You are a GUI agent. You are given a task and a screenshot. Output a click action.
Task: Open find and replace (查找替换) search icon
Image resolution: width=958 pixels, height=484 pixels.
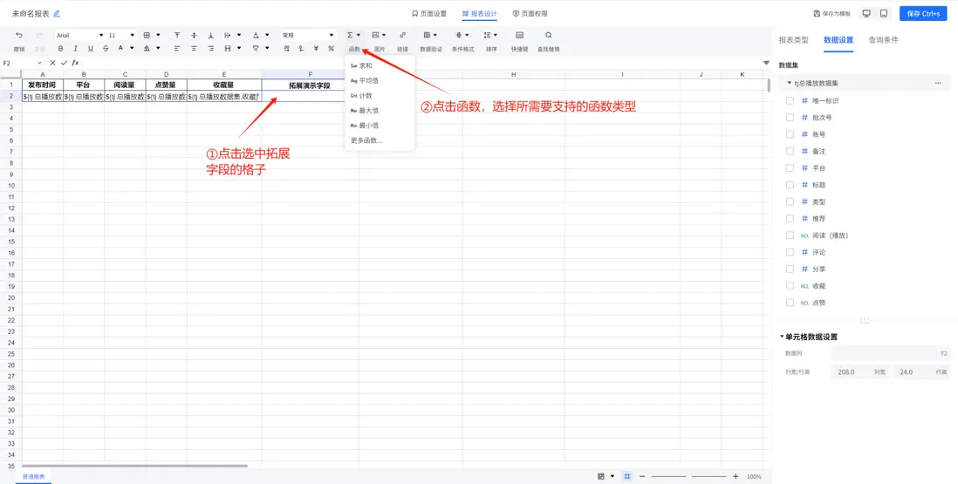pos(548,36)
